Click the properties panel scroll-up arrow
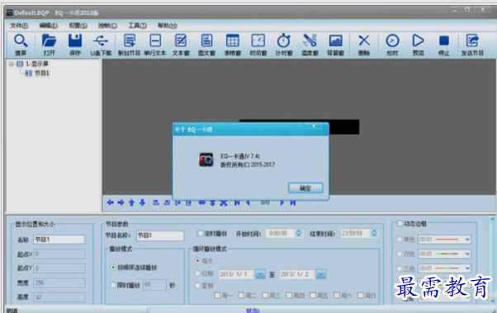The height and width of the screenshot is (313, 497). 492,219
